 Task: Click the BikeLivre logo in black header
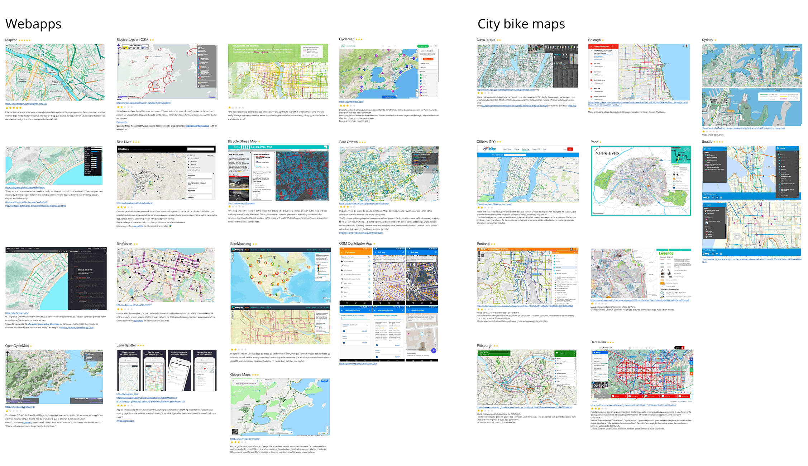[123, 149]
